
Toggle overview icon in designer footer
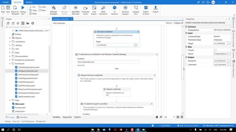182,117
